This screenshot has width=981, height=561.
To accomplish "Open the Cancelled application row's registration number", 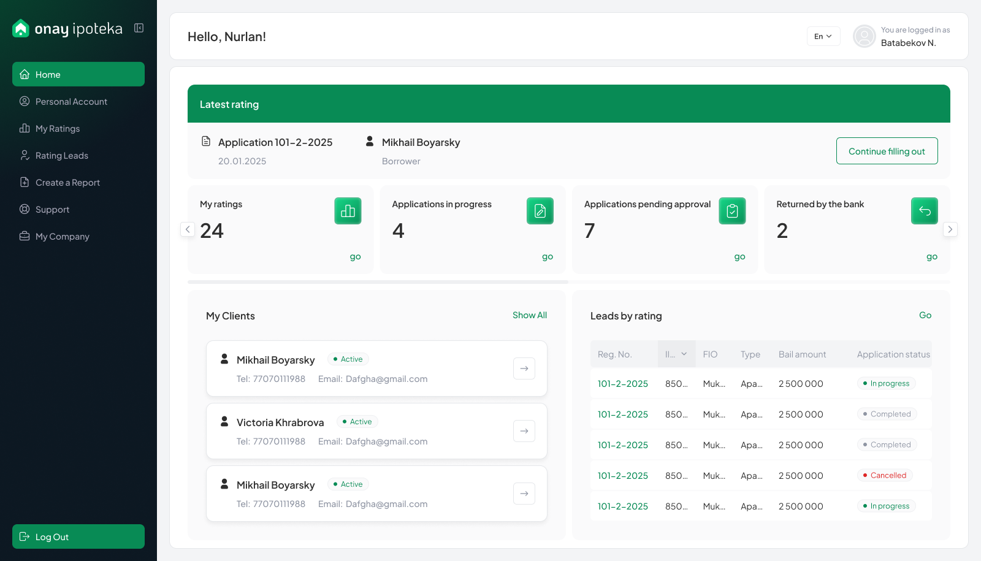I will pyautogui.click(x=622, y=476).
